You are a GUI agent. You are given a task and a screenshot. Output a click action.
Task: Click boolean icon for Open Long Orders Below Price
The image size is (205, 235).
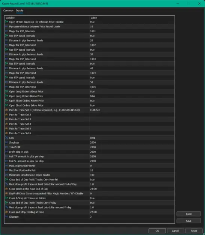point(6,96)
